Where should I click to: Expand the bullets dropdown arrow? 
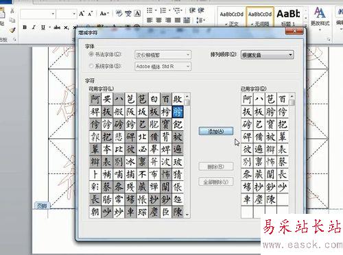[x=156, y=10]
